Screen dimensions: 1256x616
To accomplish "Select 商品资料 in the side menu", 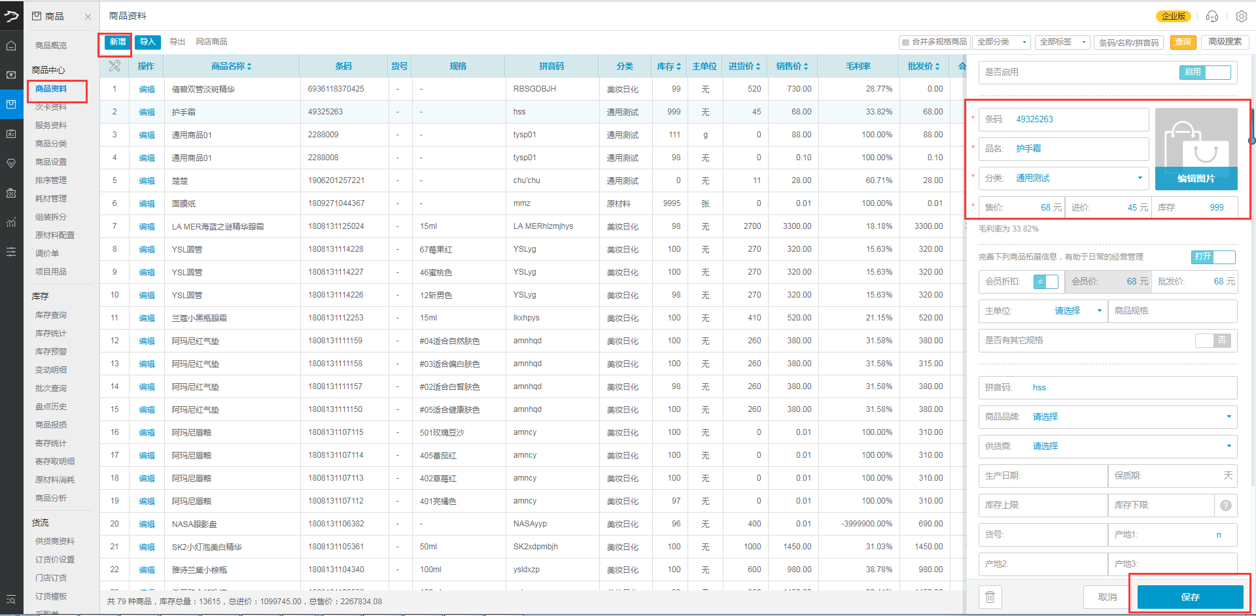I will click(x=51, y=89).
